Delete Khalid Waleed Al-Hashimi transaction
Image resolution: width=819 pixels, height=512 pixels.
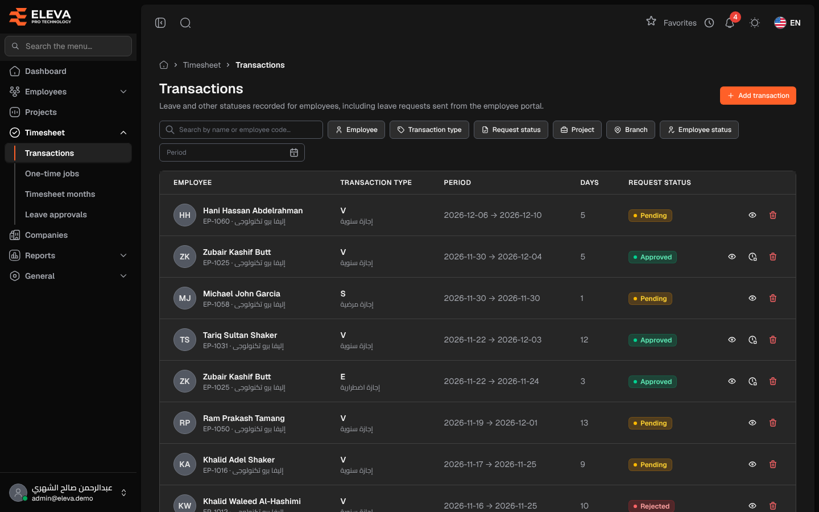pos(773,506)
